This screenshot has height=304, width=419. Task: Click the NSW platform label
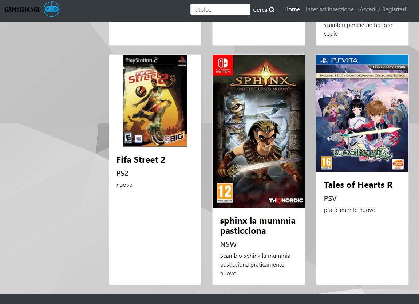pyautogui.click(x=228, y=244)
